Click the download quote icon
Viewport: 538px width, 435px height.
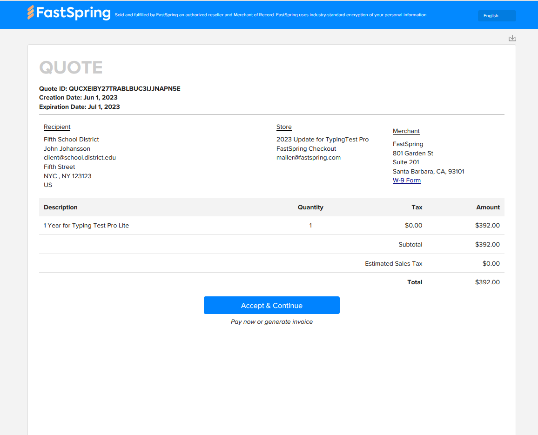[512, 38]
